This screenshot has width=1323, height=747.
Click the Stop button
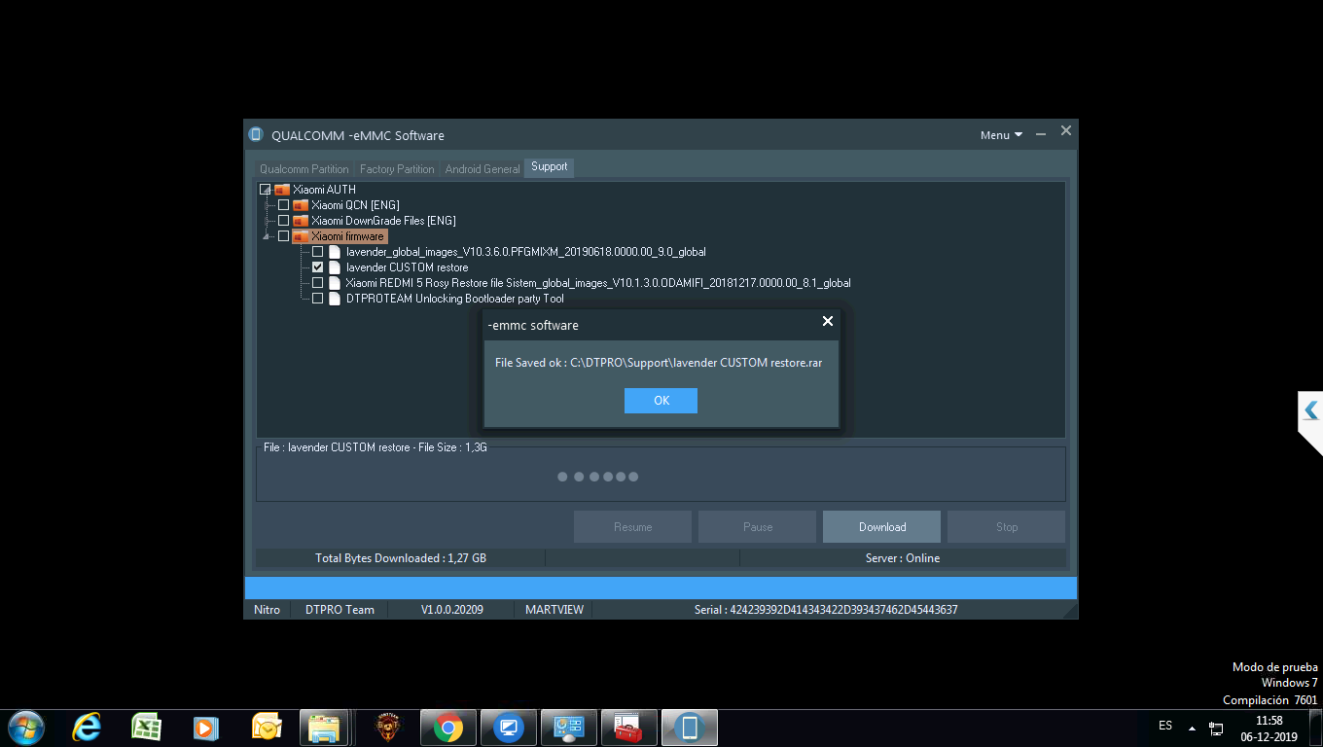[1007, 527]
